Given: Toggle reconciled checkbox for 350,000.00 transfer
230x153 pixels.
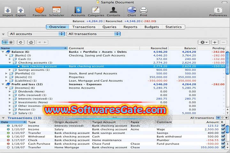Looking at the screenshot, I should click(223, 147).
